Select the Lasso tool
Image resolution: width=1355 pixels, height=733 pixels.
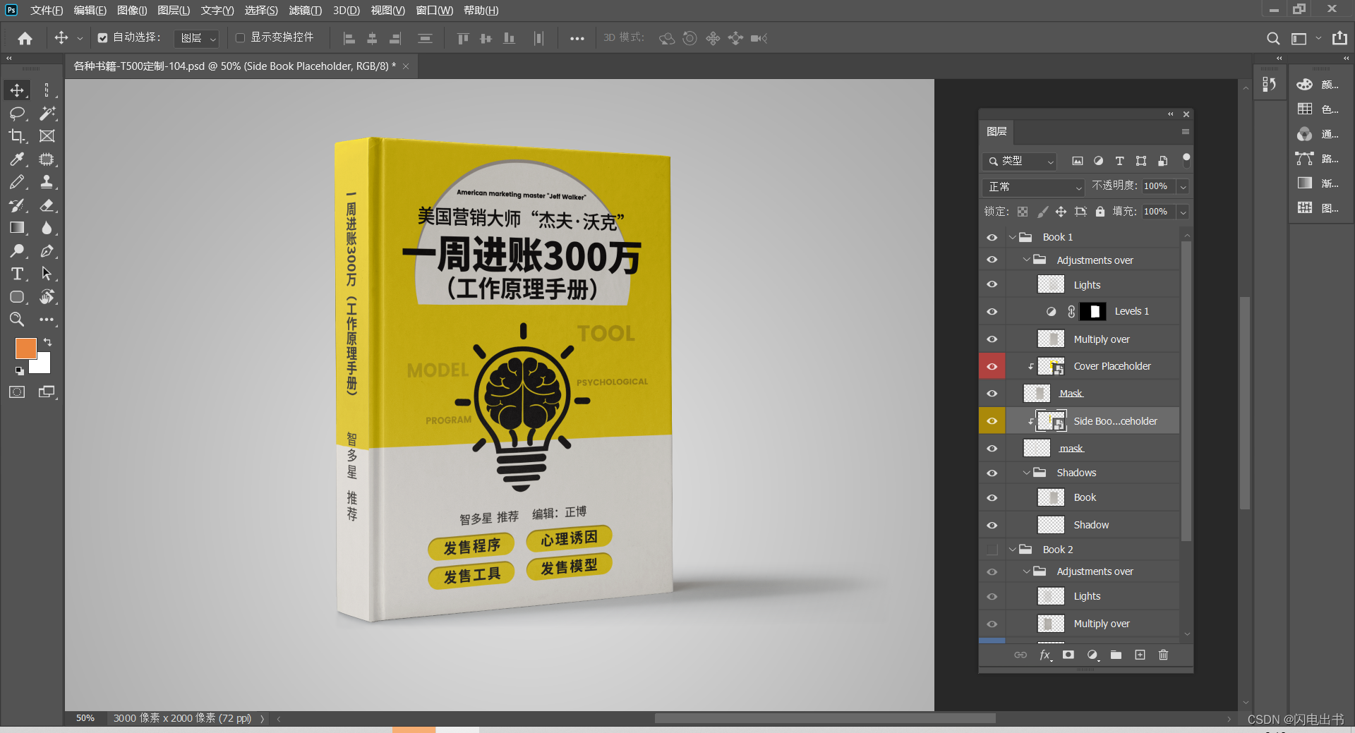[17, 113]
